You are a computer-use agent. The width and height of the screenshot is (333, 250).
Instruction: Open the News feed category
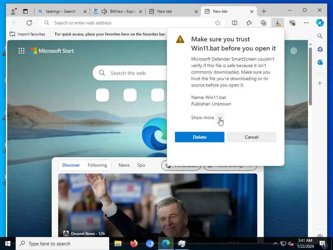(x=124, y=165)
